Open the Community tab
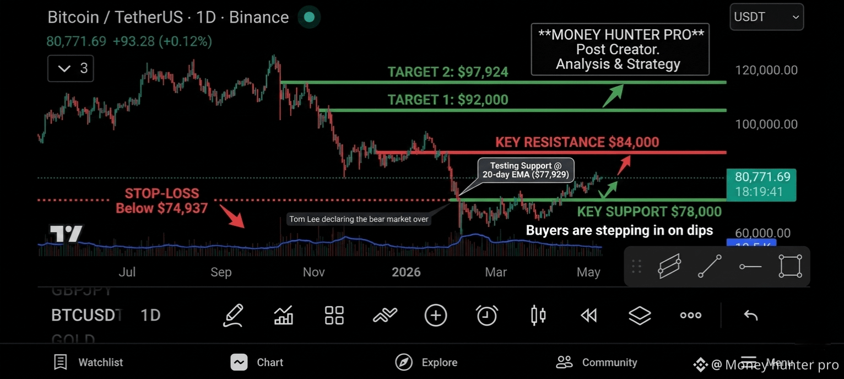The height and width of the screenshot is (379, 844). coord(597,362)
